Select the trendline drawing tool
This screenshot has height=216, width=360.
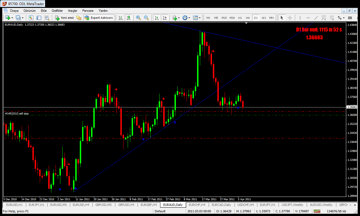pyautogui.click(x=316, y=18)
